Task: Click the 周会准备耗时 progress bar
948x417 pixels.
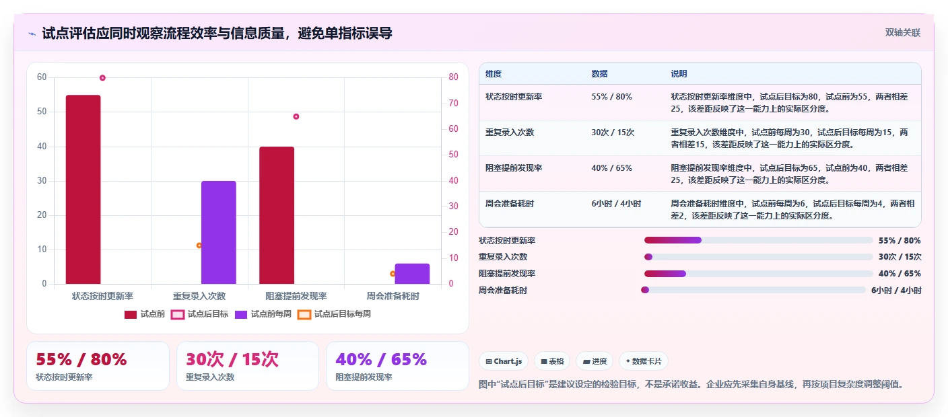Action: (x=753, y=290)
